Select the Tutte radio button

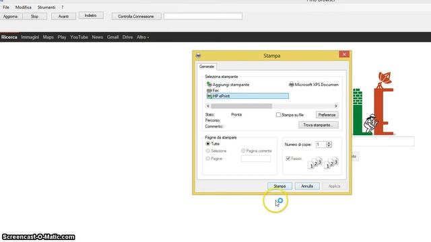(x=208, y=144)
